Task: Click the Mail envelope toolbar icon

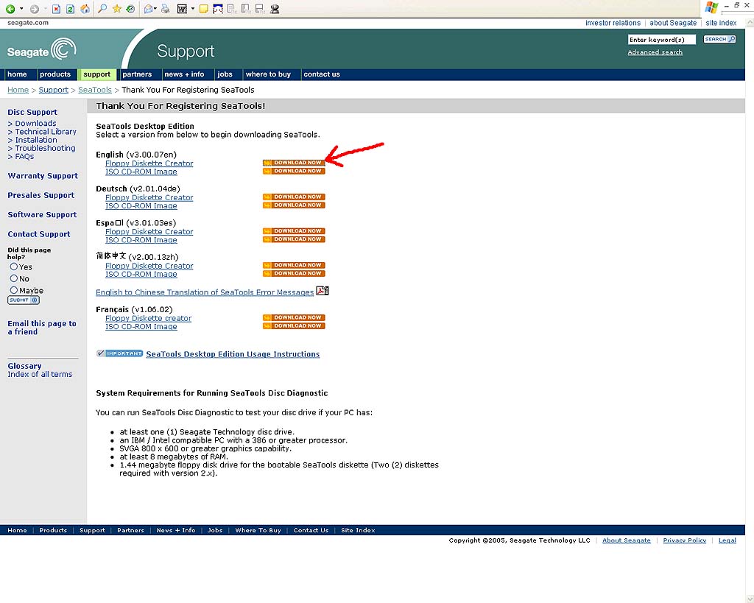Action: coord(149,9)
